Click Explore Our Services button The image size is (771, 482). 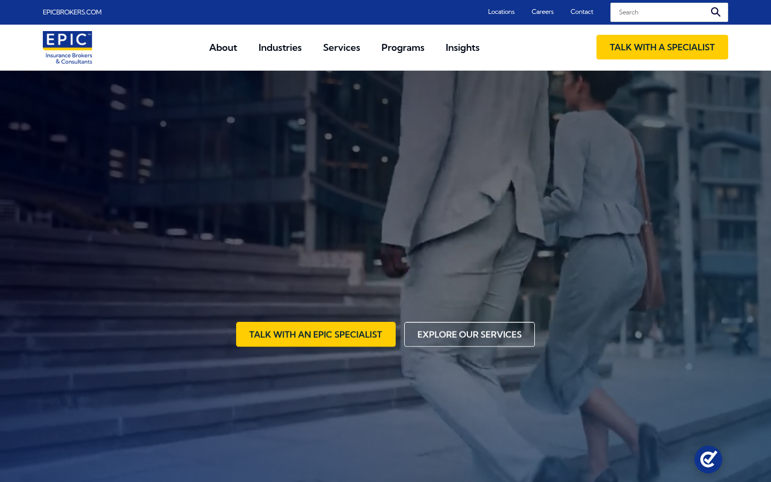470,334
